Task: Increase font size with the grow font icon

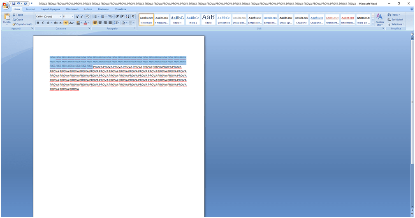Action: [x=77, y=16]
